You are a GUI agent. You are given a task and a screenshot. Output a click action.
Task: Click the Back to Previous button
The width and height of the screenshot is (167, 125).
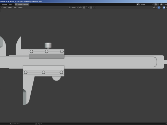click(x=22, y=5)
